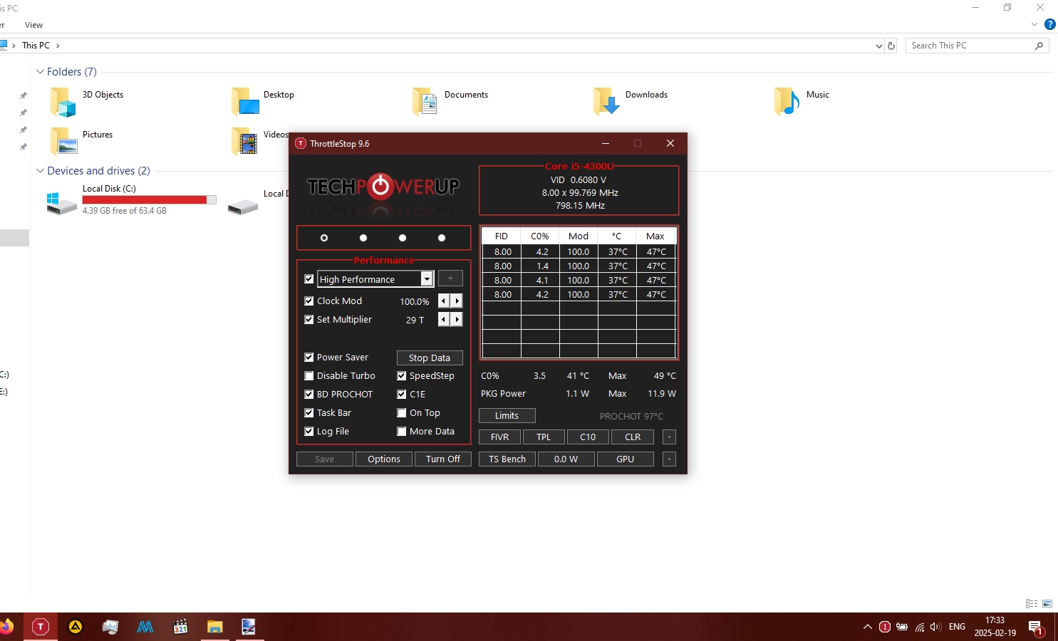1058x641 pixels.
Task: Open the ThrottleStop Limits window
Action: point(507,416)
